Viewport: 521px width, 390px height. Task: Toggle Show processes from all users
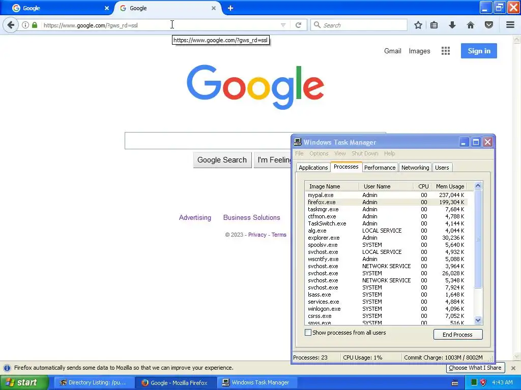(308, 333)
